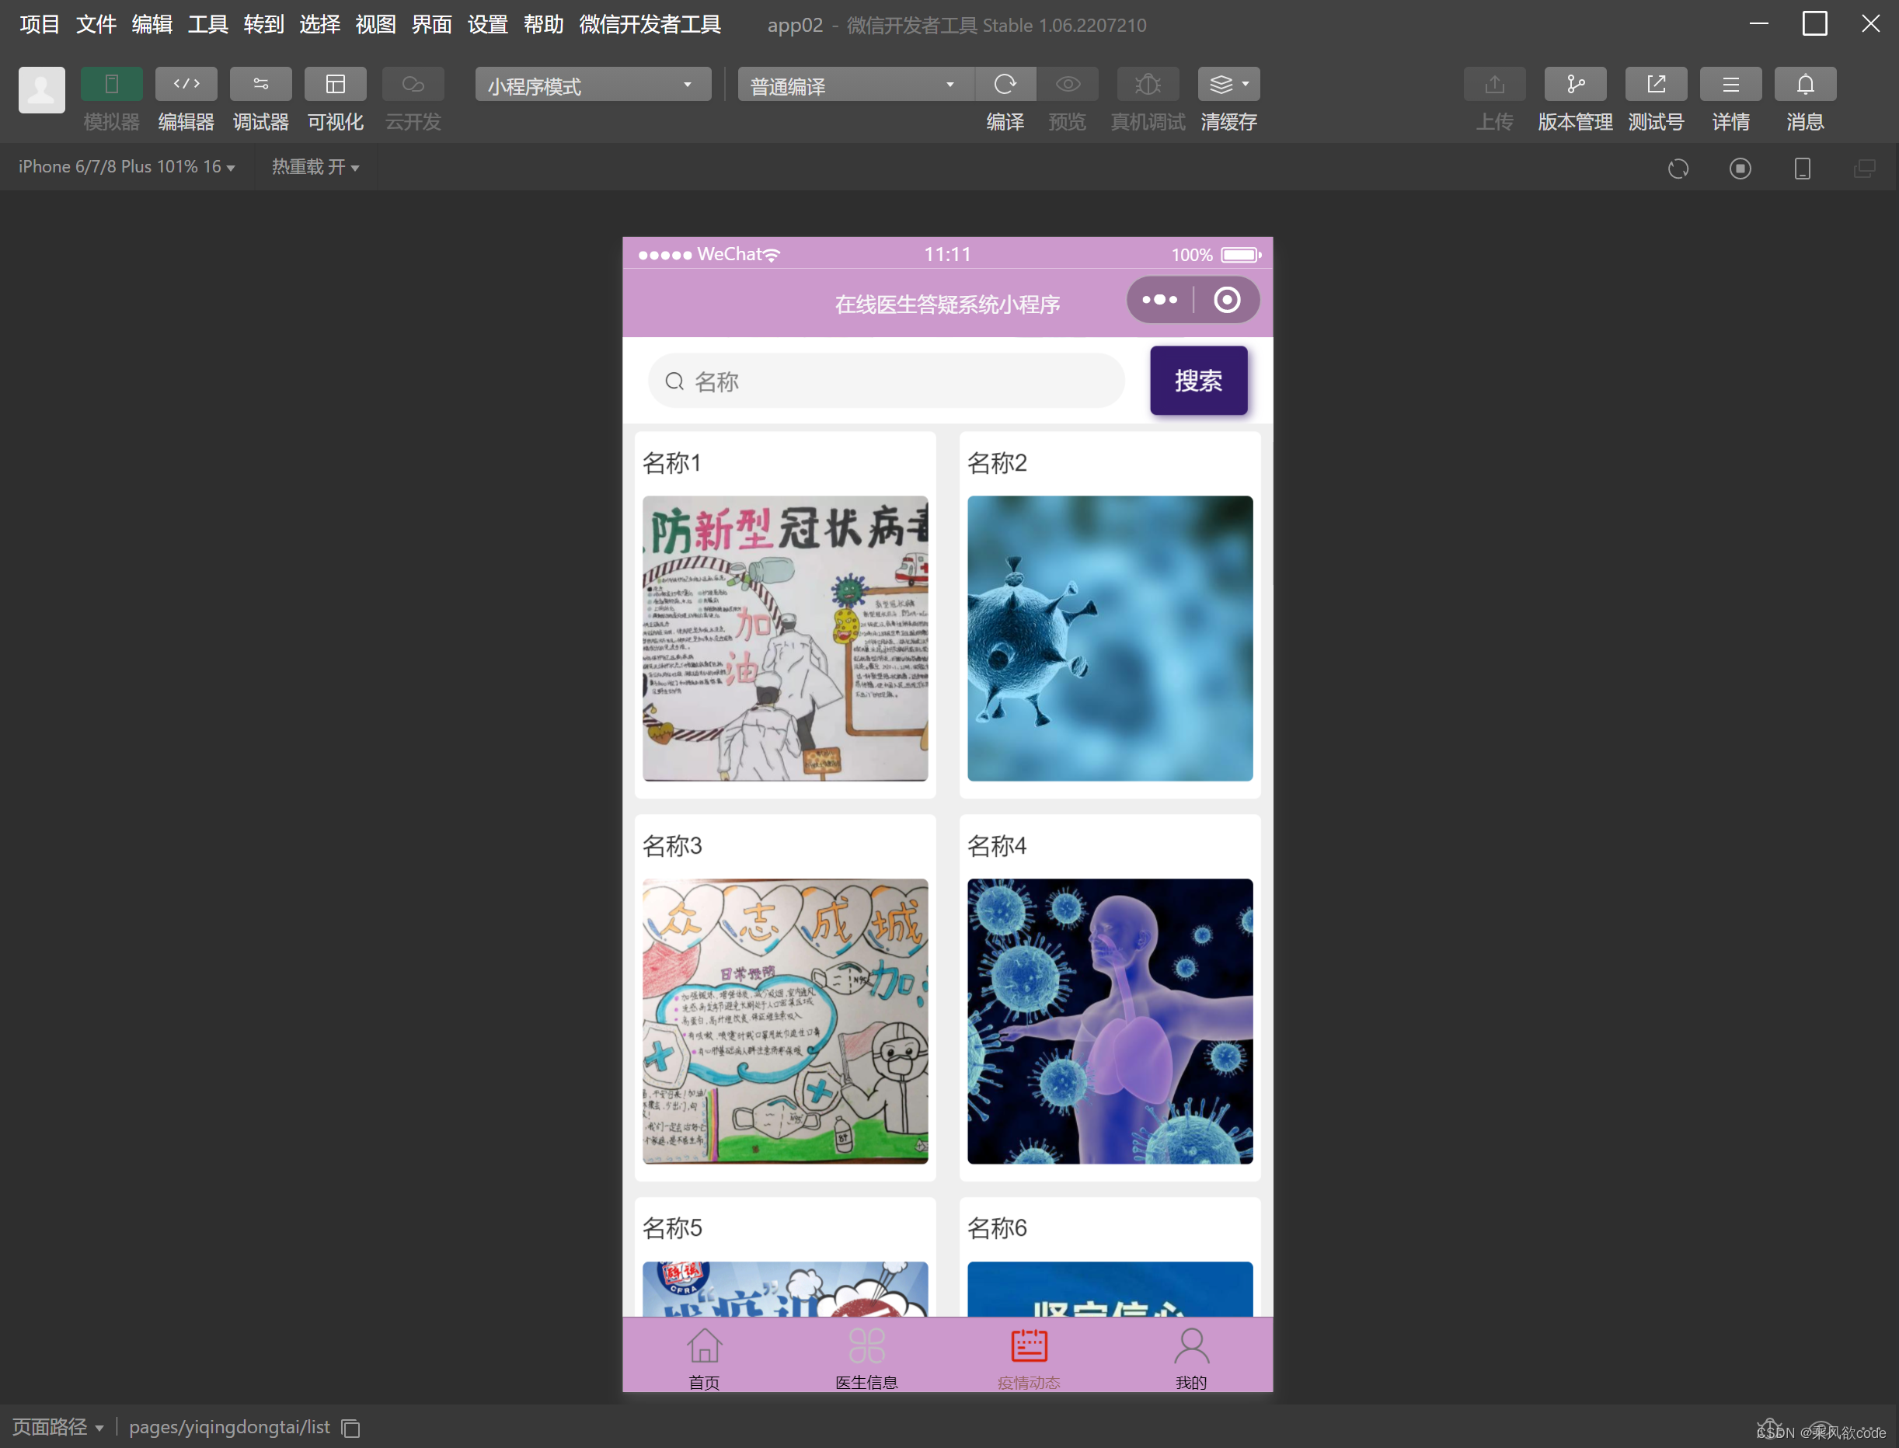
Task: Toggle 热重载 hot reload setting
Action: [x=315, y=166]
